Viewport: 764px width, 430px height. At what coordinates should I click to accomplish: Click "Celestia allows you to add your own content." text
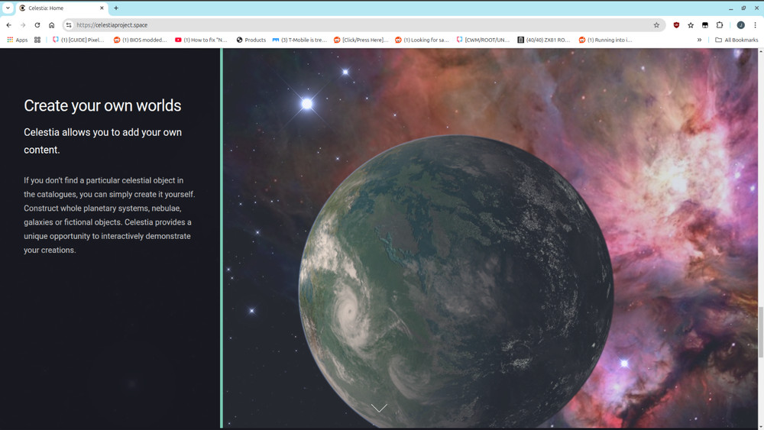point(103,141)
